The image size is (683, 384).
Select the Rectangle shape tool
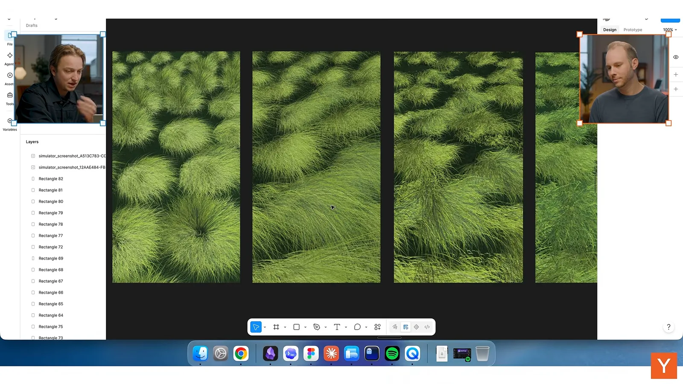[x=296, y=327]
